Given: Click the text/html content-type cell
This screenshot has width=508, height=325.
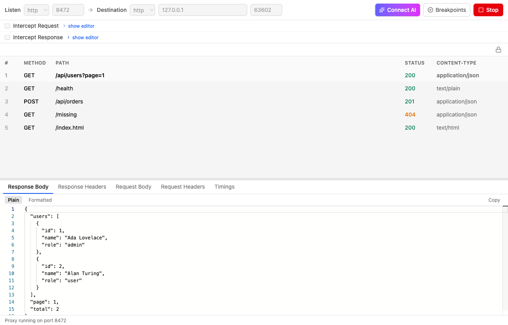Looking at the screenshot, I should coord(448,128).
